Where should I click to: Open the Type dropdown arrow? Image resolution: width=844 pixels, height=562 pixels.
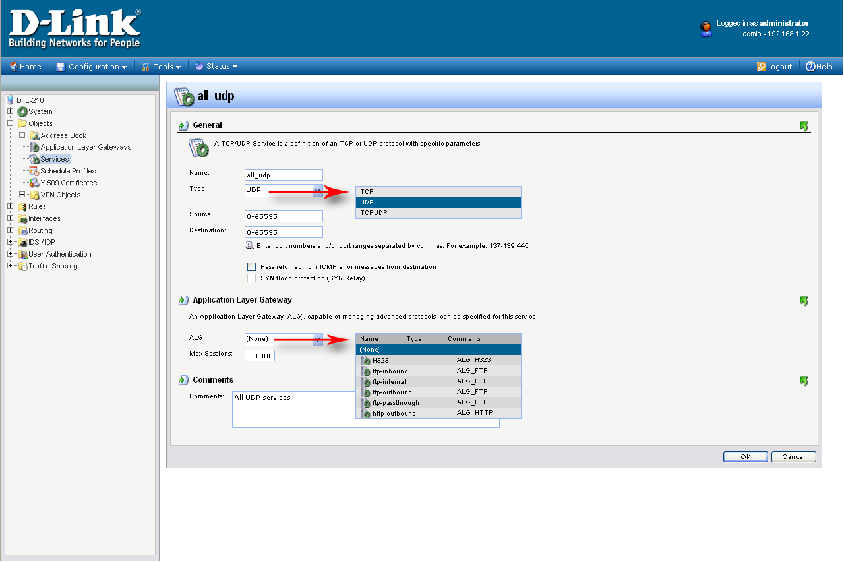coord(317,191)
